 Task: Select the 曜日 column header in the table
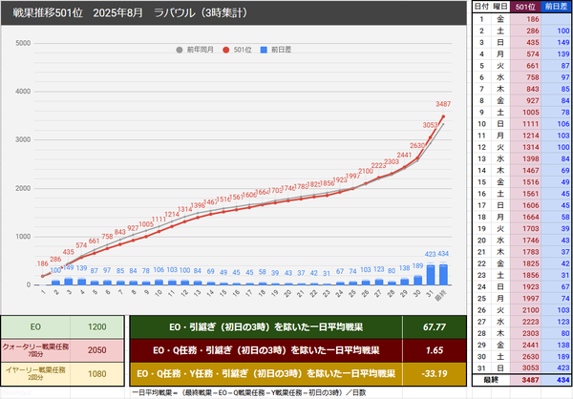pos(499,7)
